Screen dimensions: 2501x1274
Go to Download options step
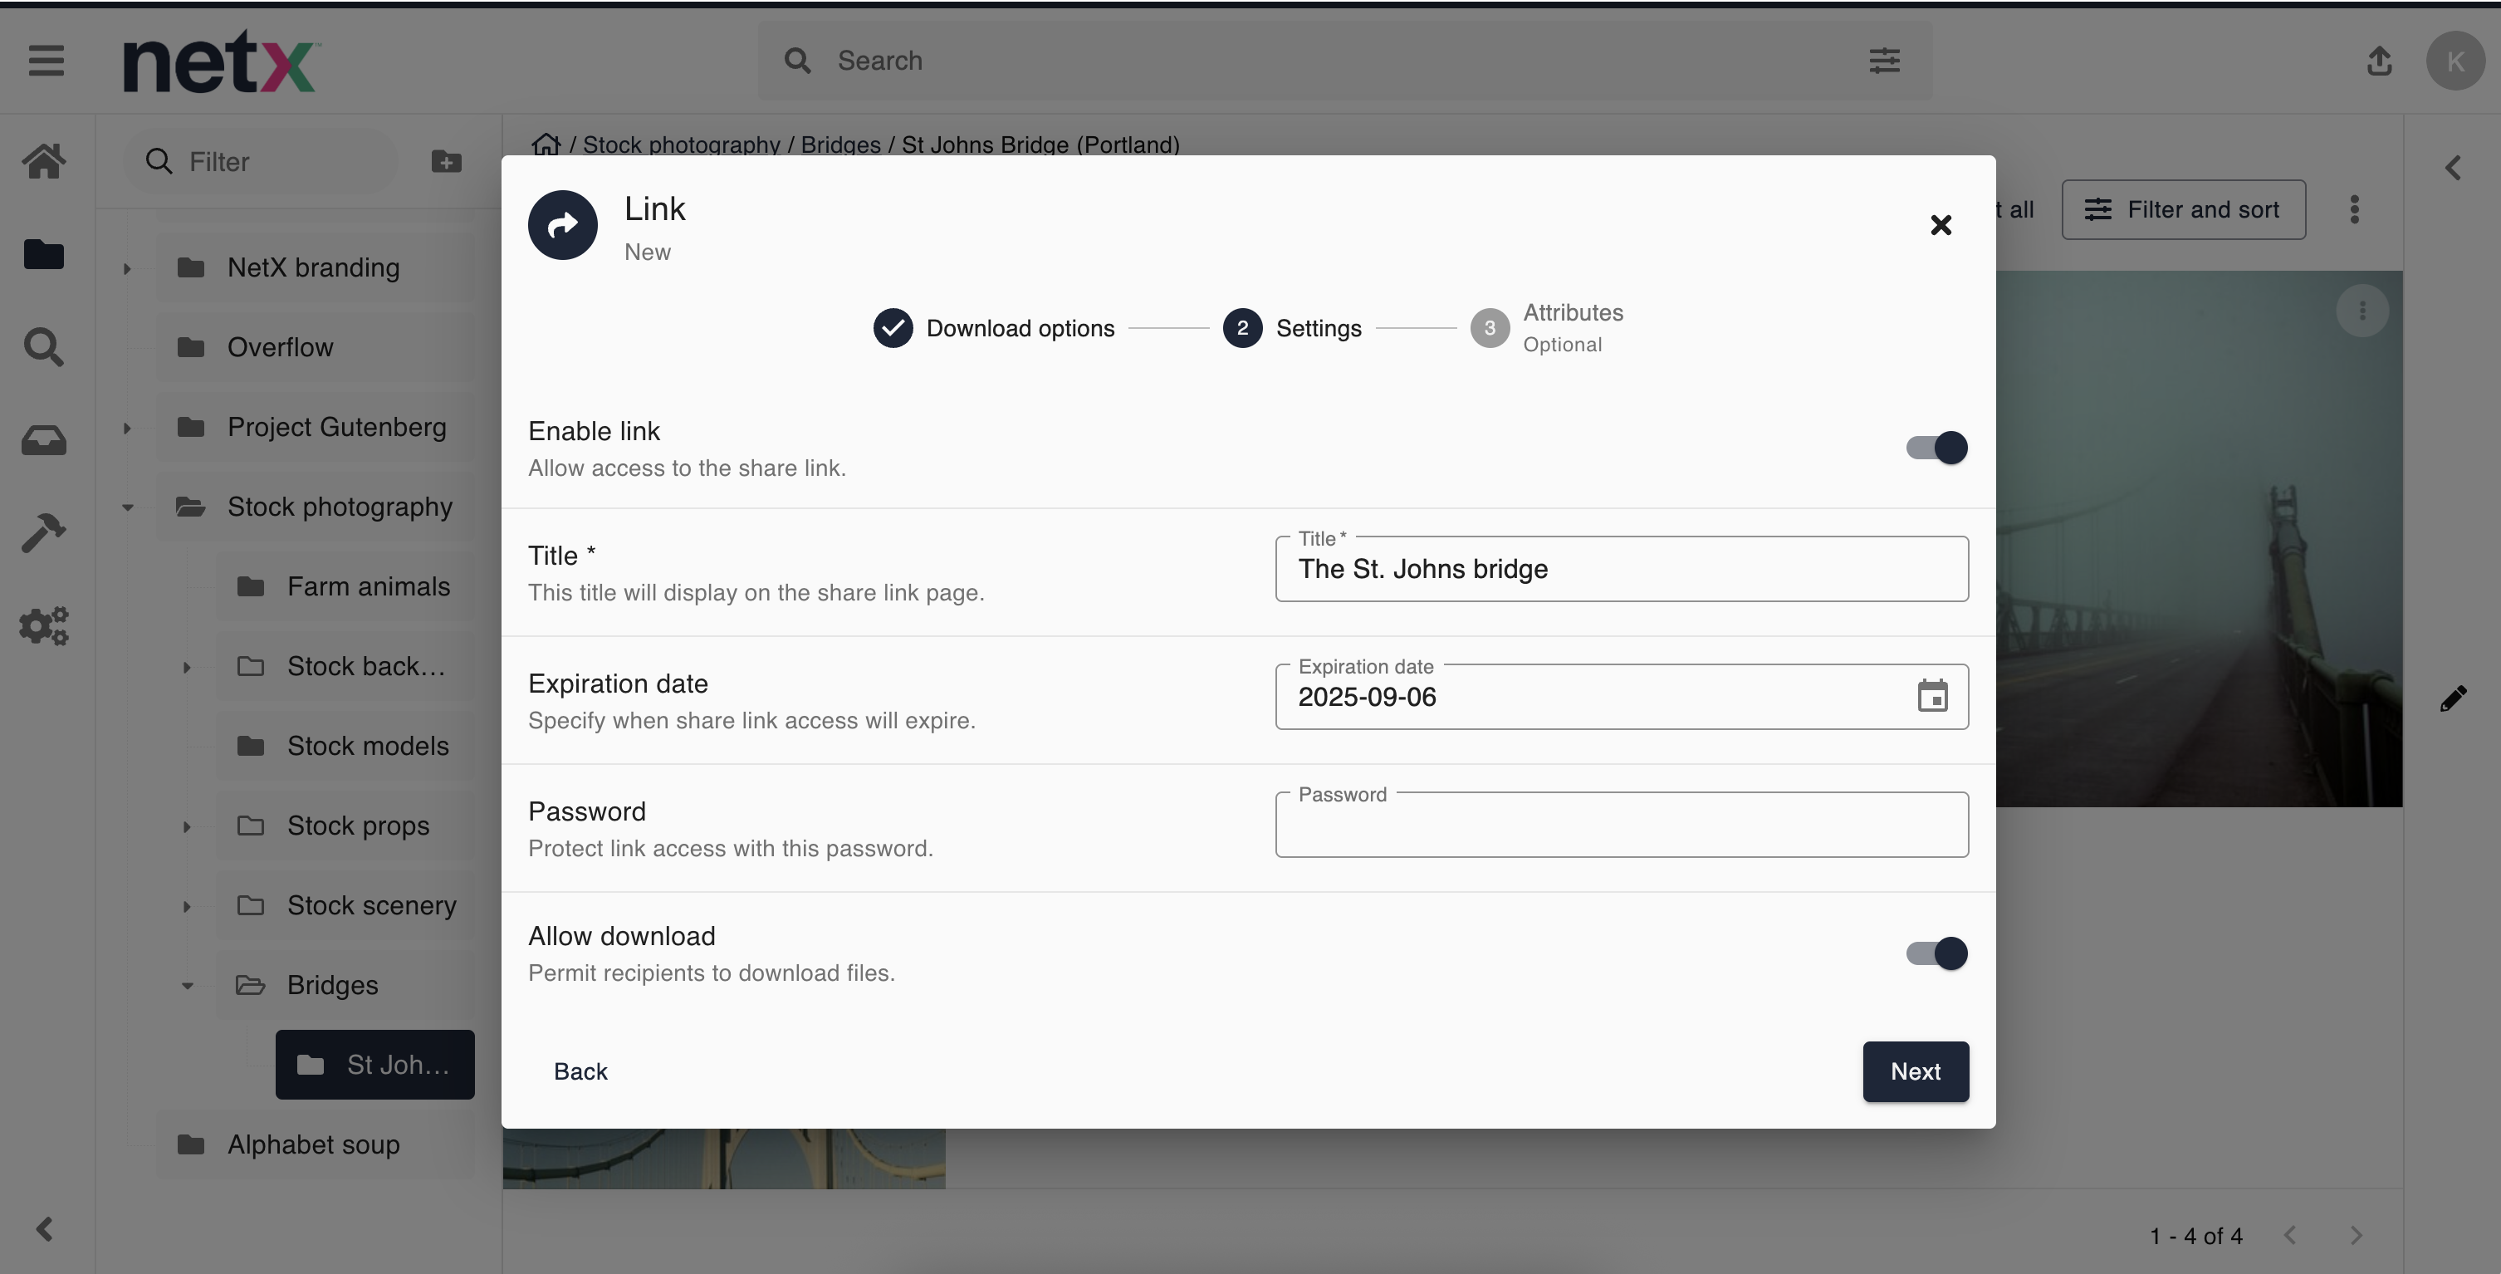[x=993, y=328]
